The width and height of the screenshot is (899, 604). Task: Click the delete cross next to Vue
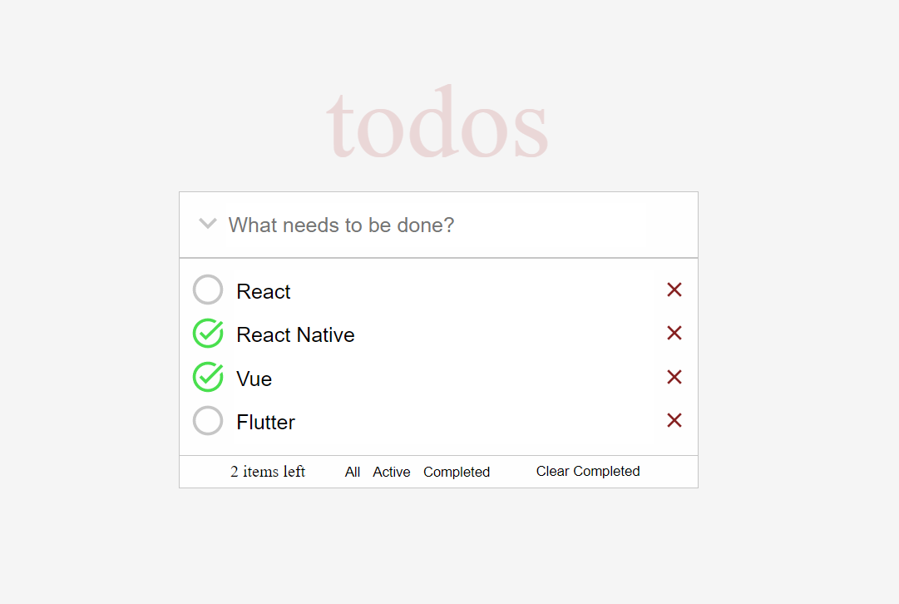coord(674,377)
